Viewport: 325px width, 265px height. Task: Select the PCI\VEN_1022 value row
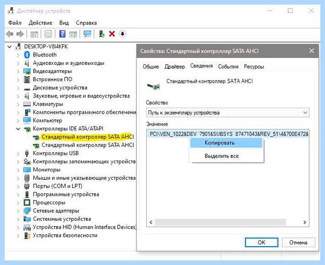click(227, 134)
